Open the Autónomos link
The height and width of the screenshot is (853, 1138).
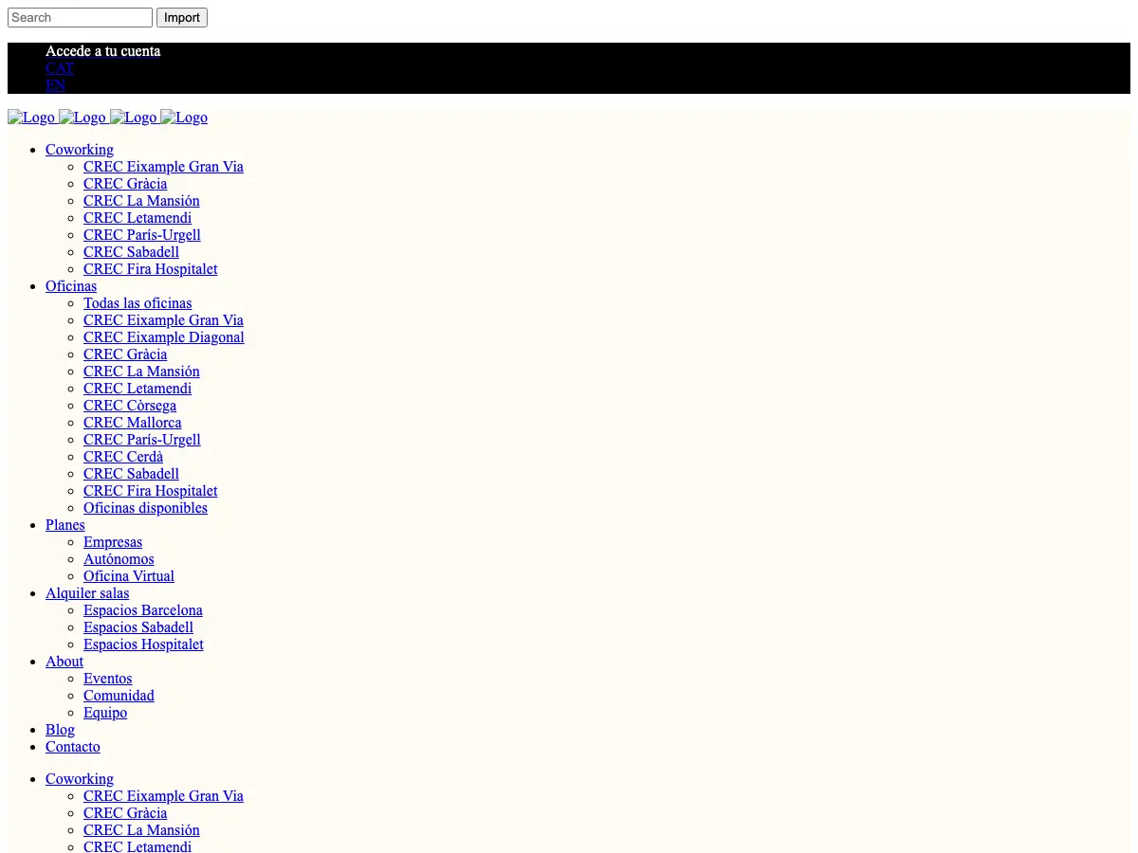pyautogui.click(x=119, y=559)
